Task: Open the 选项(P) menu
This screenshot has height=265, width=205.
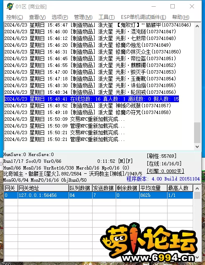Action: 60,17
